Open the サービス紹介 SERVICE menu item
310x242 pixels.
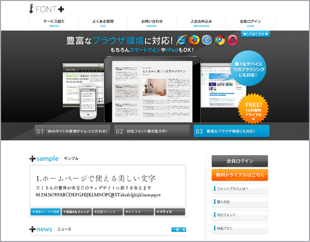(54, 23)
